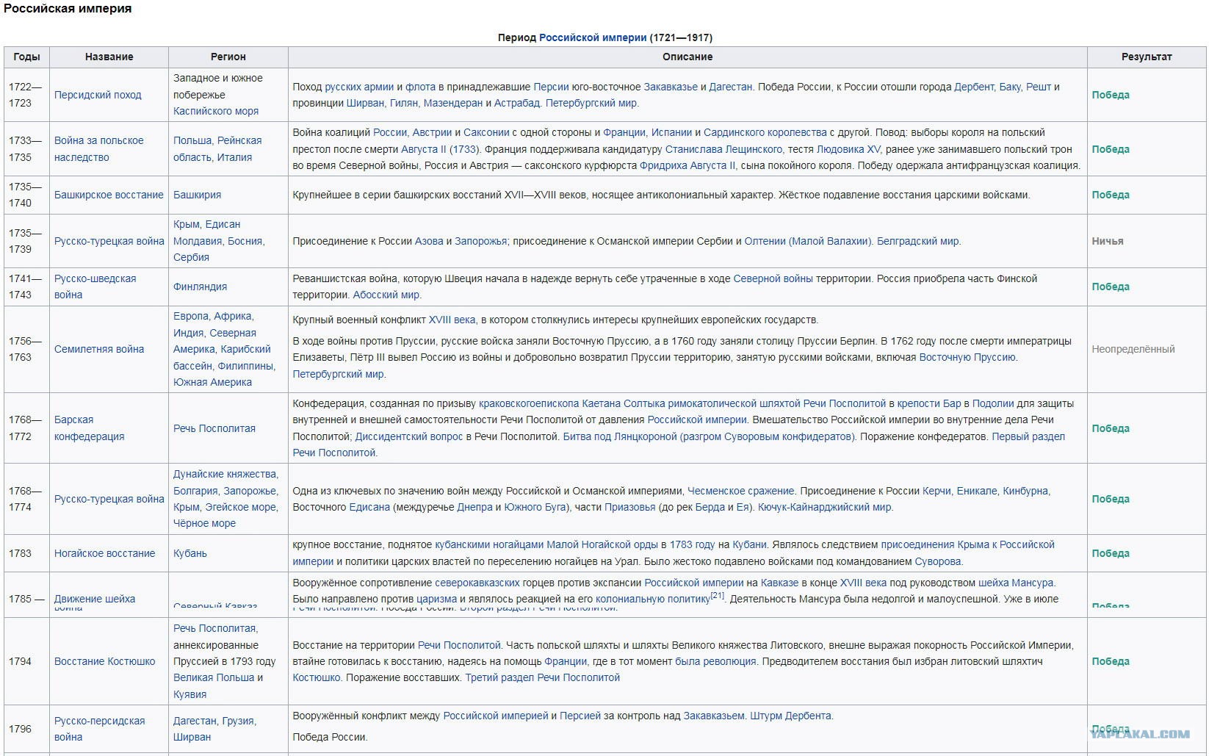Open the Российской империи link in table caption
Viewport: 1209px width, 756px height.
tap(593, 37)
